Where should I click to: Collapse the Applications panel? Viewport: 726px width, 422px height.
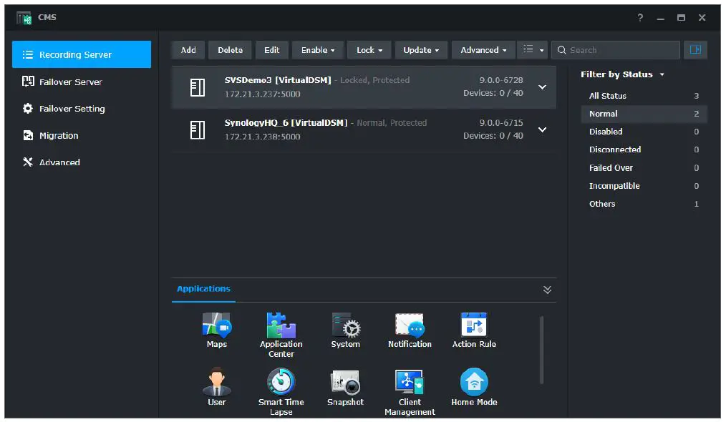tap(547, 289)
